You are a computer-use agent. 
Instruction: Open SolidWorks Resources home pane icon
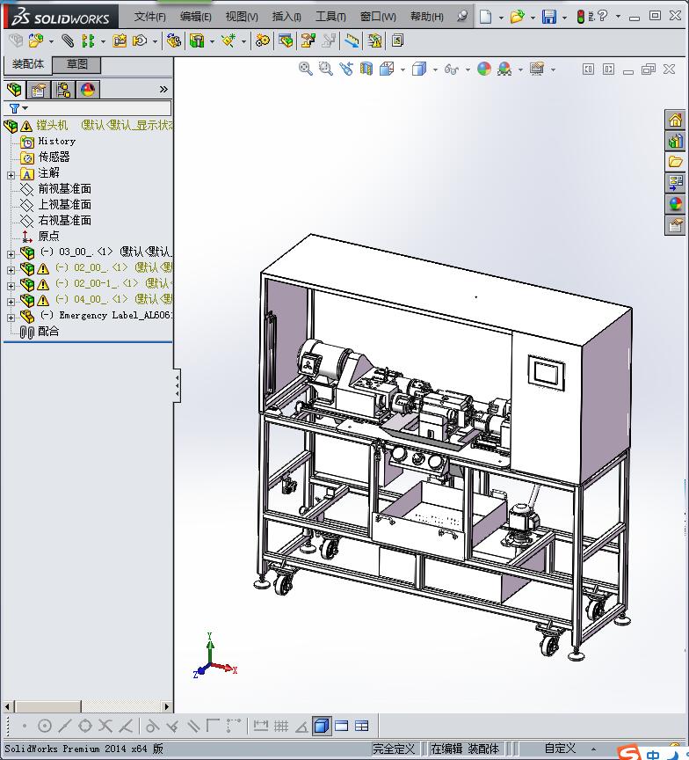[x=676, y=120]
